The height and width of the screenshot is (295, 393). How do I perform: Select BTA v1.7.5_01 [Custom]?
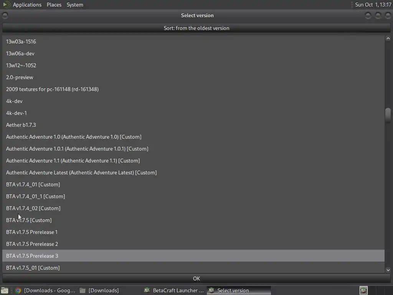point(193,268)
